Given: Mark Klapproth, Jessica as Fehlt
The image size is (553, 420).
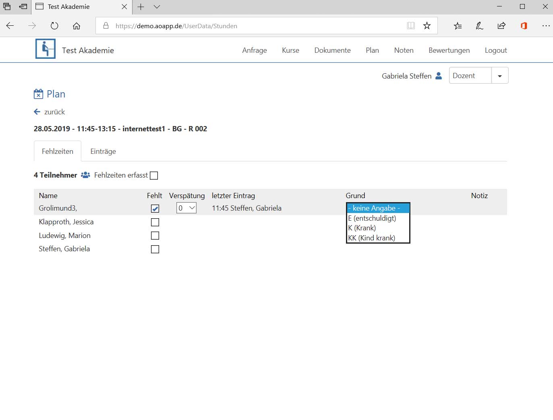Looking at the screenshot, I should coord(155,222).
